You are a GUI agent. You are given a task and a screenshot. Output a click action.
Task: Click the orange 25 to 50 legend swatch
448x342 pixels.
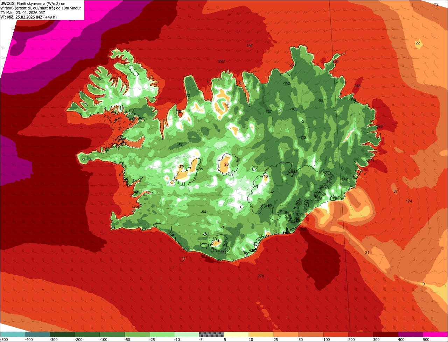(x=286, y=334)
